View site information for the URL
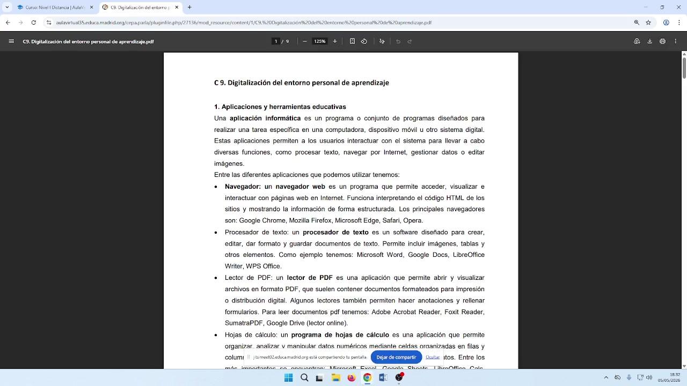 (x=49, y=23)
